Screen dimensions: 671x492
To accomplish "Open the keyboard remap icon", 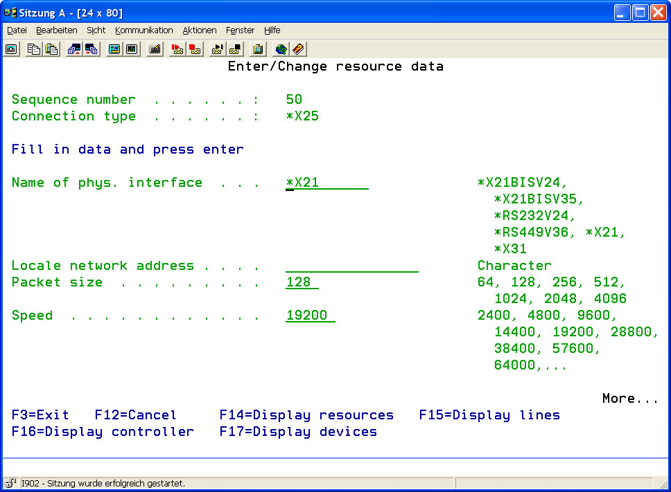I will tap(155, 49).
